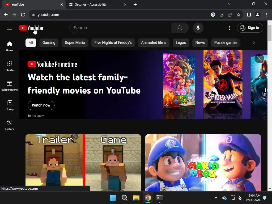Image resolution: width=272 pixels, height=204 pixels.
Task: Open Chrome three-dot menu
Action: tap(266, 15)
